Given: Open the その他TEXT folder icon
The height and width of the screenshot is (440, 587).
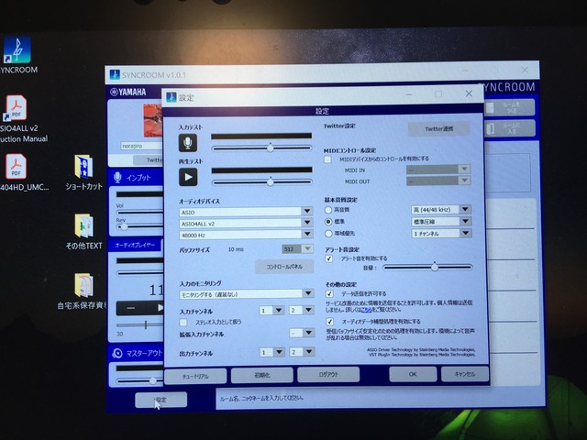Looking at the screenshot, I should 83,226.
